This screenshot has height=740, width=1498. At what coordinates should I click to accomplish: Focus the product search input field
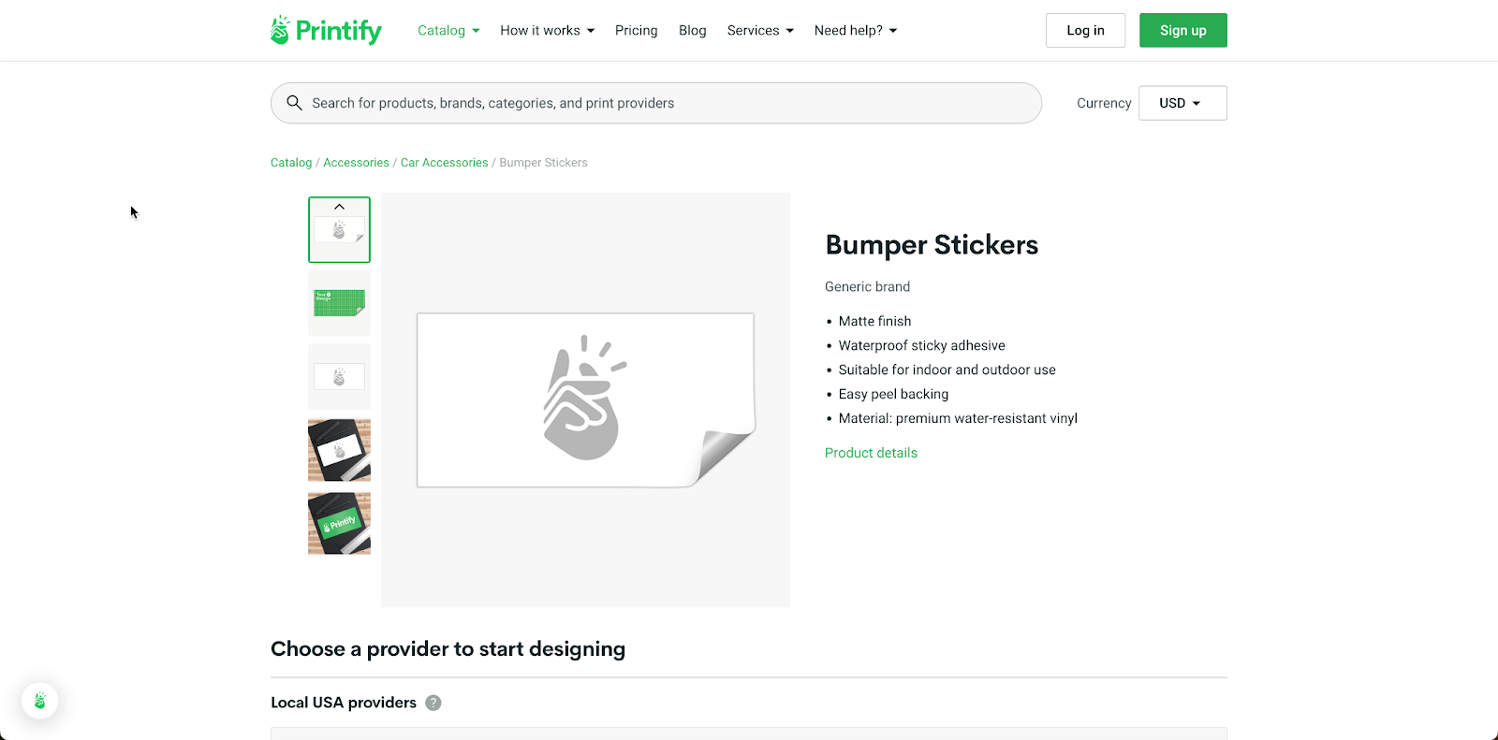tap(656, 103)
